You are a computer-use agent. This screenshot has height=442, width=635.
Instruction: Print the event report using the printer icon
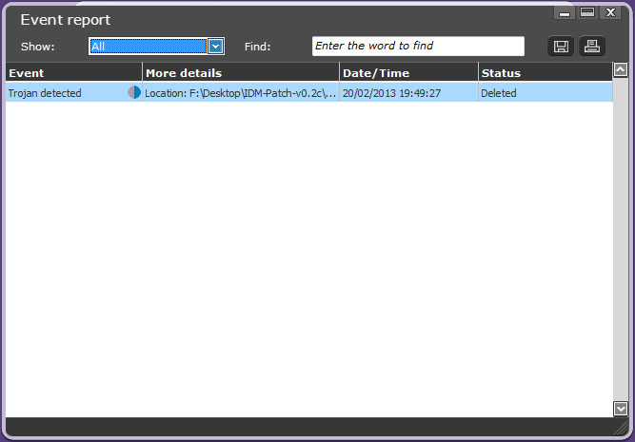(x=592, y=46)
